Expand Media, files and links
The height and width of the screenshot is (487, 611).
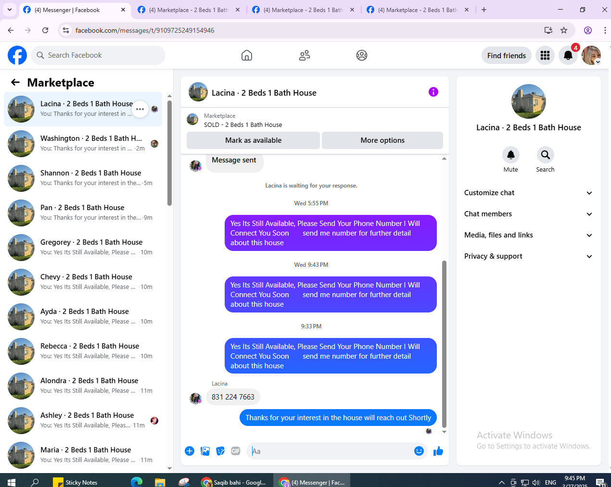tap(528, 235)
